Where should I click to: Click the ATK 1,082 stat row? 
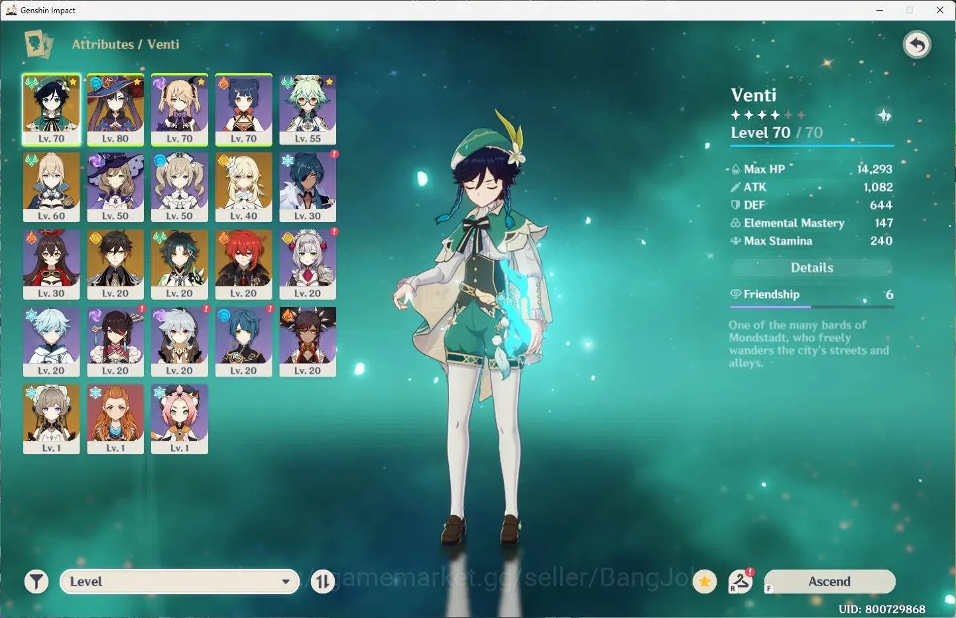pos(811,187)
